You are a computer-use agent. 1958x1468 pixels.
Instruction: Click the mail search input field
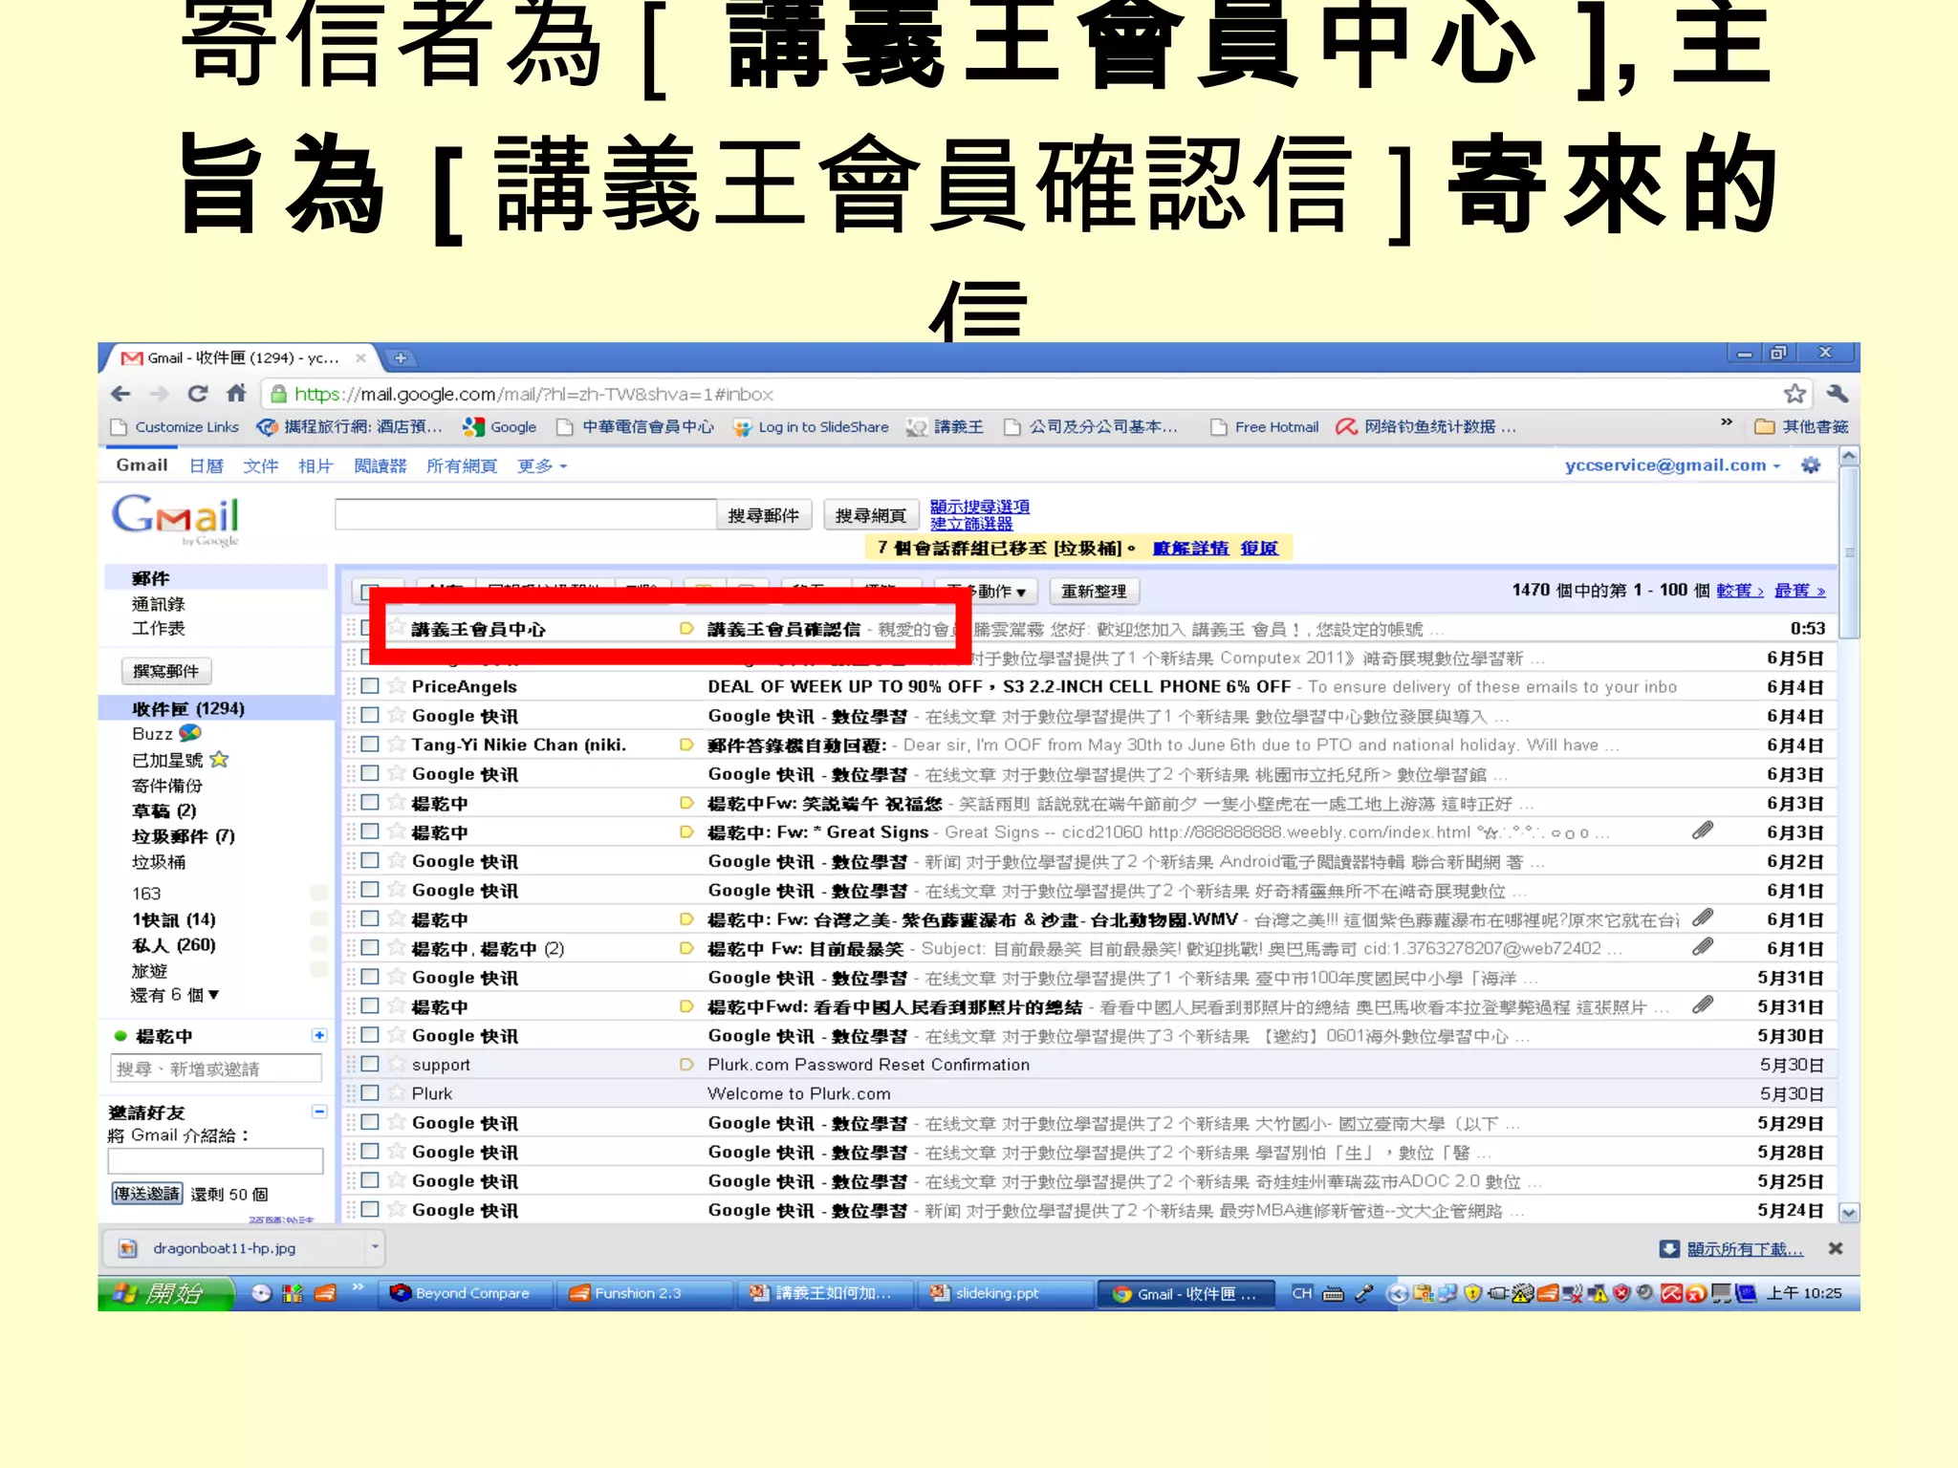point(526,514)
